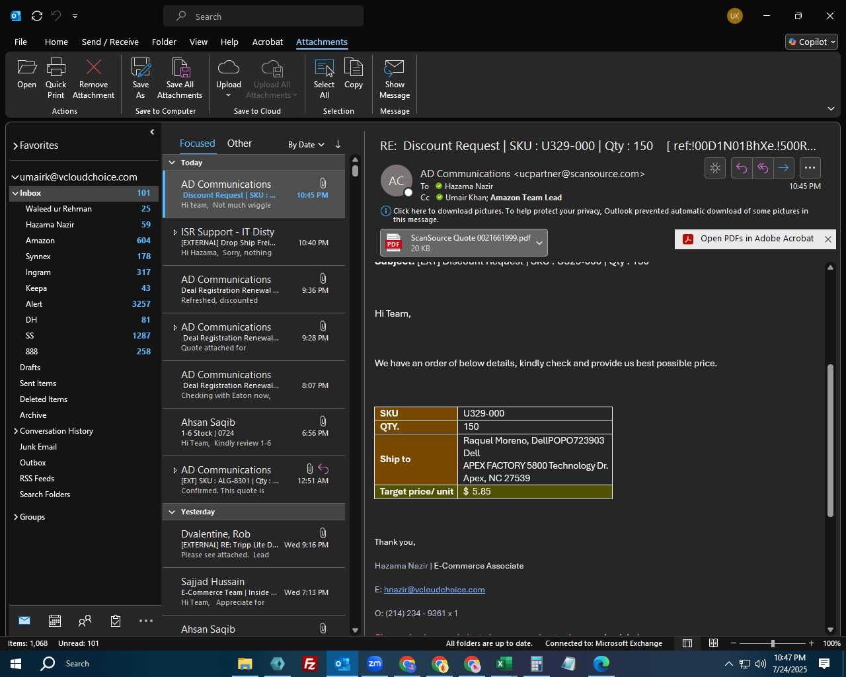The height and width of the screenshot is (677, 846).
Task: Click Show Message icon
Action: pos(395,78)
